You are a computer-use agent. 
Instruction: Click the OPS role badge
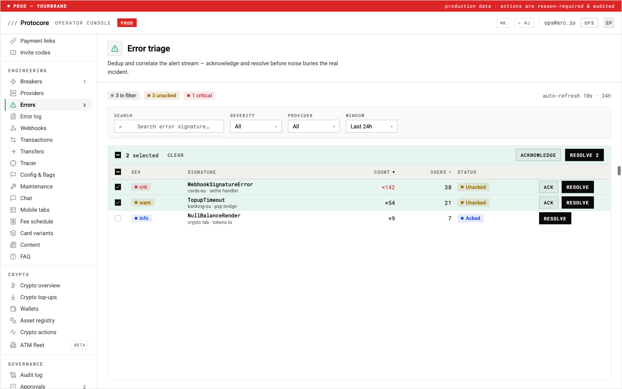[x=589, y=23]
